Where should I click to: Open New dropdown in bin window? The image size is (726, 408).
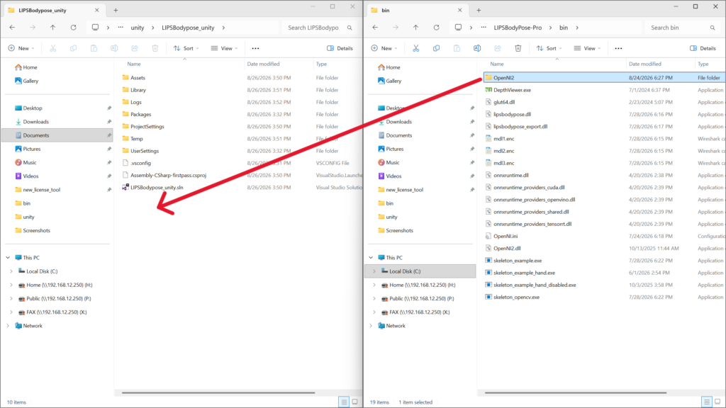[384, 48]
